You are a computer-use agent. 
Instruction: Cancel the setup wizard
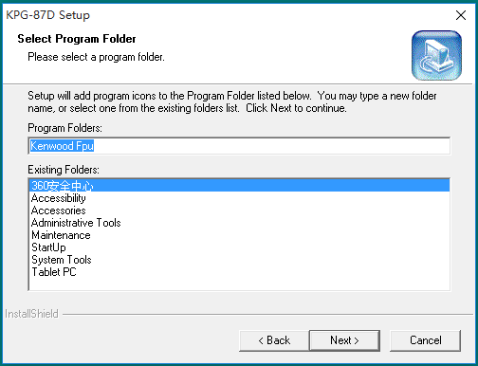(x=426, y=340)
